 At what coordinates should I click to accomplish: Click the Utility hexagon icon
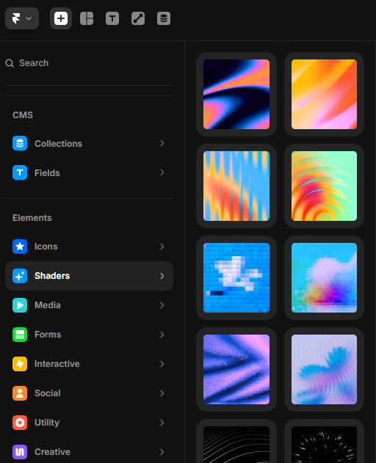[20, 423]
